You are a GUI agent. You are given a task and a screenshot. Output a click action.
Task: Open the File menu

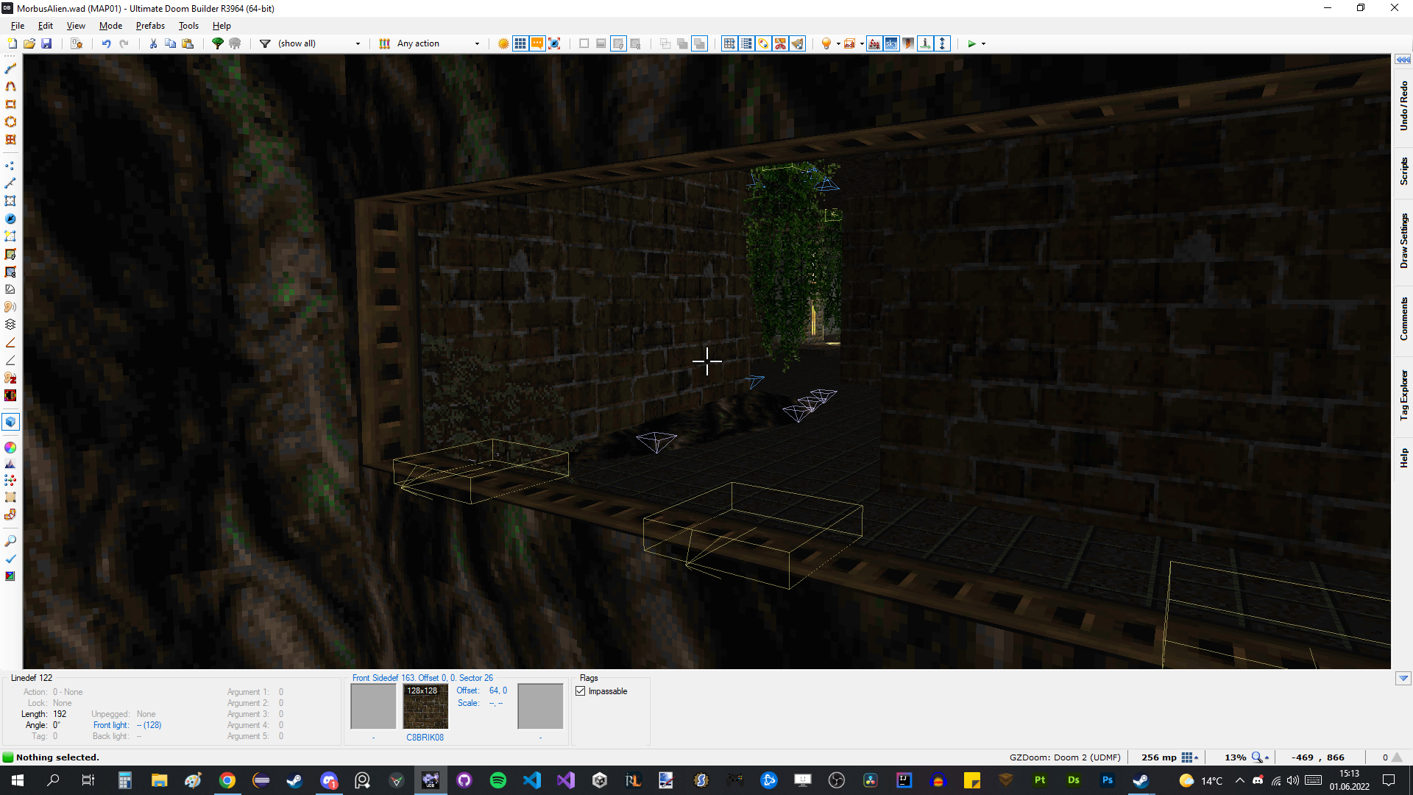tap(18, 26)
